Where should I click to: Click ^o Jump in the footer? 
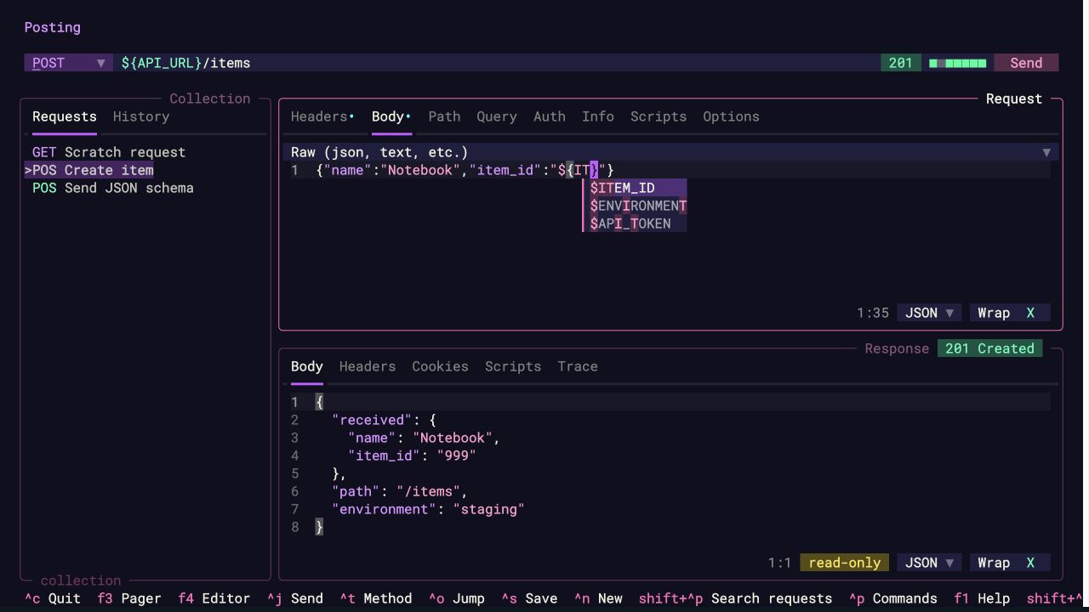457,598
